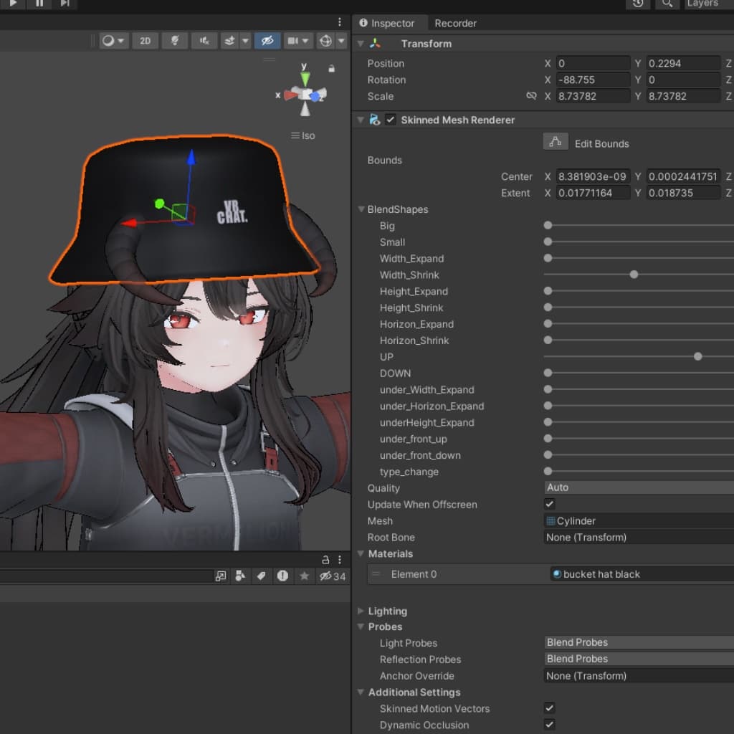Disable the Skinned Mesh Renderer checkbox
This screenshot has width=734, height=734.
(x=391, y=120)
